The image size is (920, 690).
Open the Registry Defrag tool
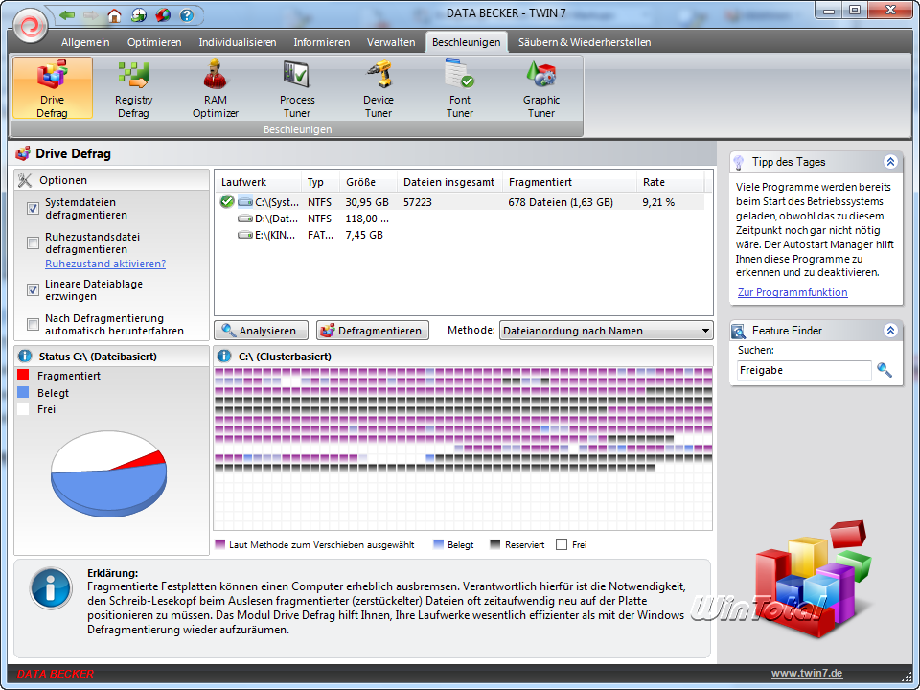point(134,88)
